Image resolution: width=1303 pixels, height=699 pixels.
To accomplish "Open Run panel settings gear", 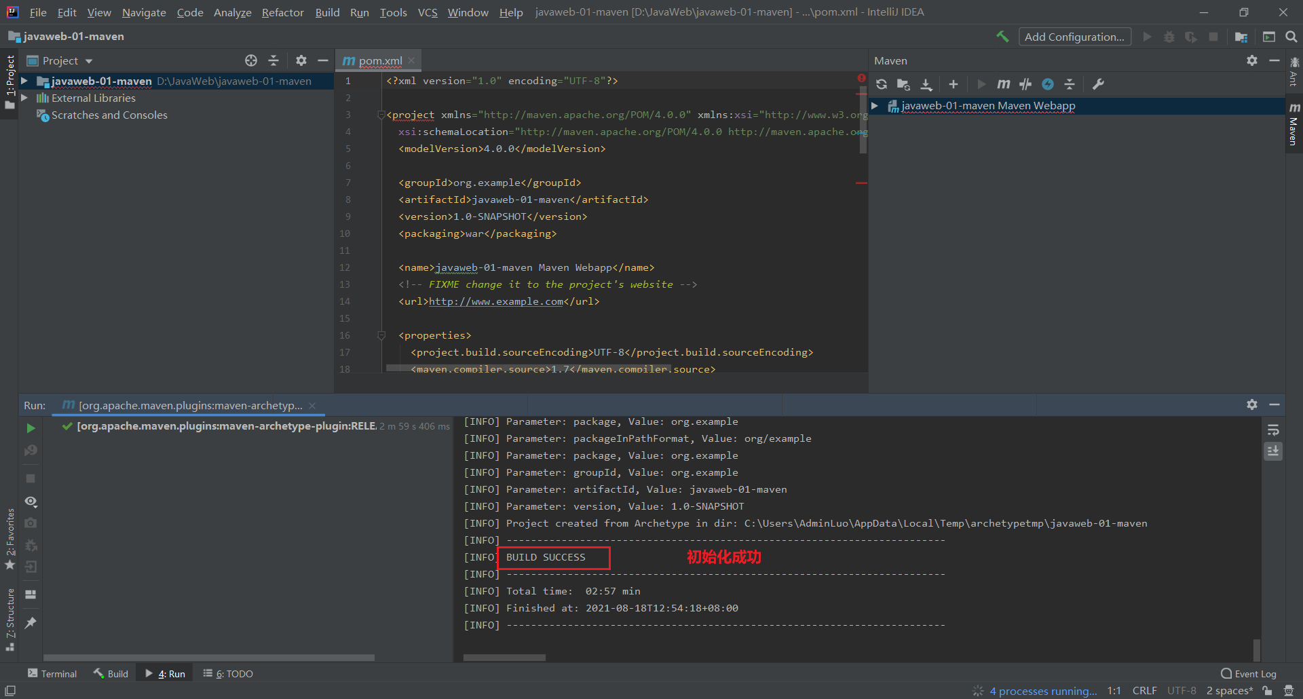I will click(x=1252, y=404).
